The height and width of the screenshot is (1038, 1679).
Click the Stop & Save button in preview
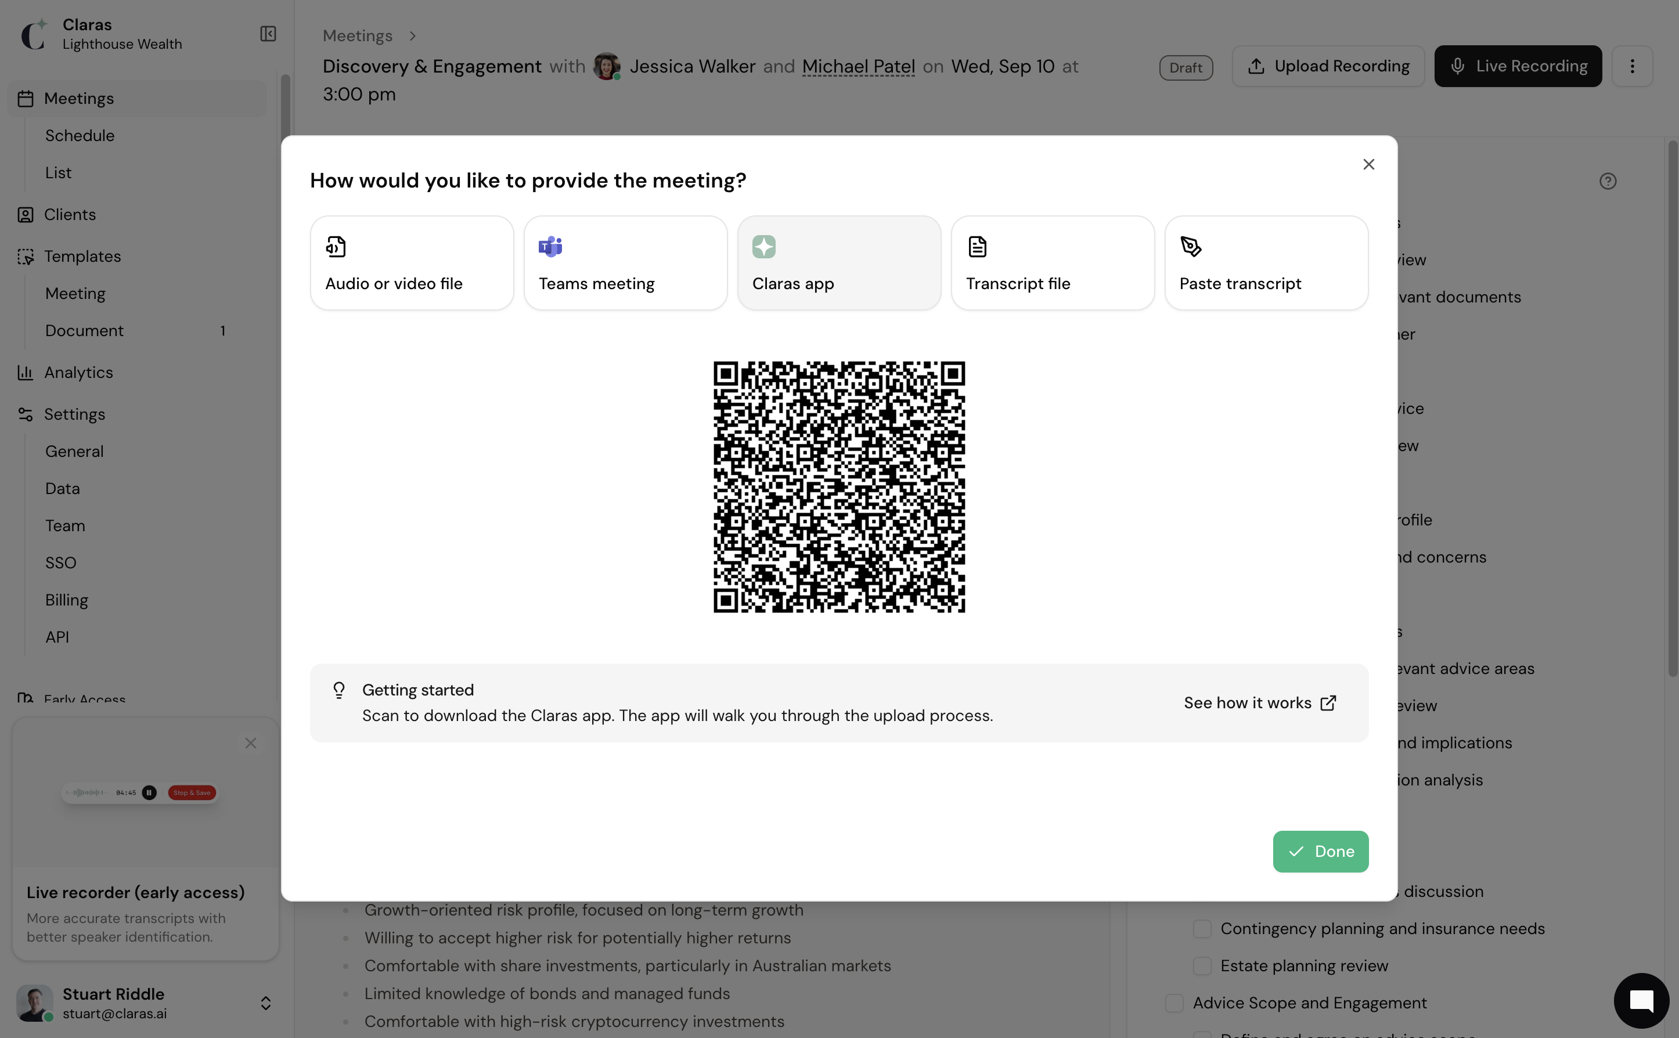(192, 793)
